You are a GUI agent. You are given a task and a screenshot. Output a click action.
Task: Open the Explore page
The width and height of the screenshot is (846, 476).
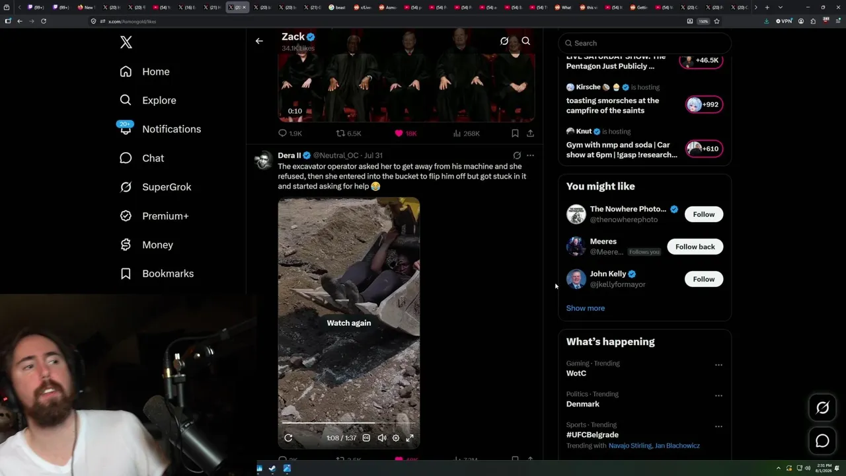[148, 100]
